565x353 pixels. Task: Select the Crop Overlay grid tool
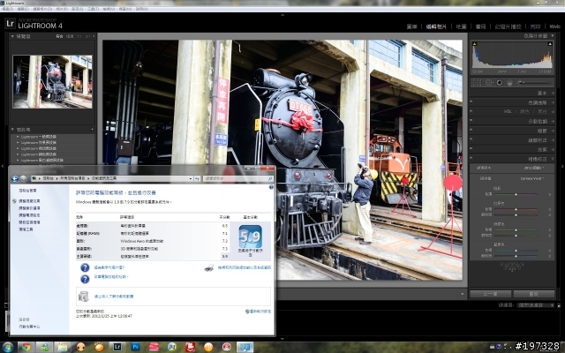pyautogui.click(x=477, y=82)
